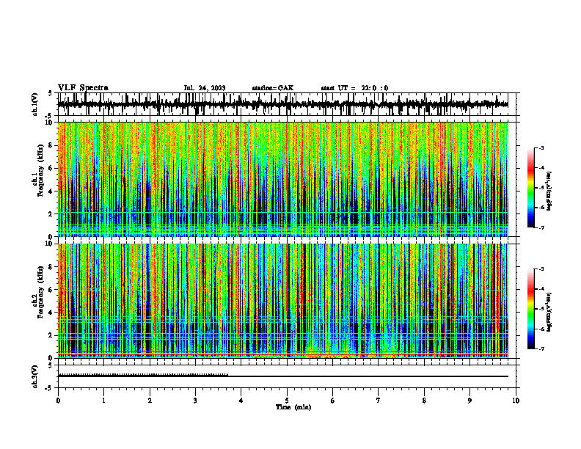Click time axis tick label '4'
Screen dimensions: 581x449
[241, 401]
